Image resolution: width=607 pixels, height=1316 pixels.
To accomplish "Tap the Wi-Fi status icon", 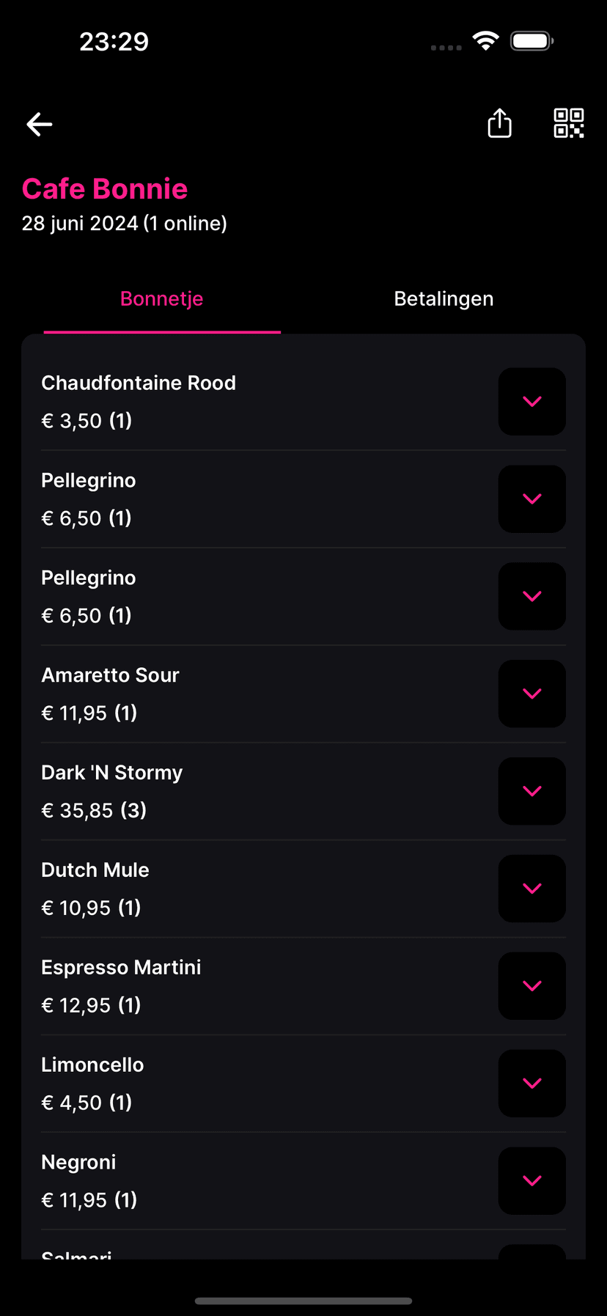I will point(485,41).
